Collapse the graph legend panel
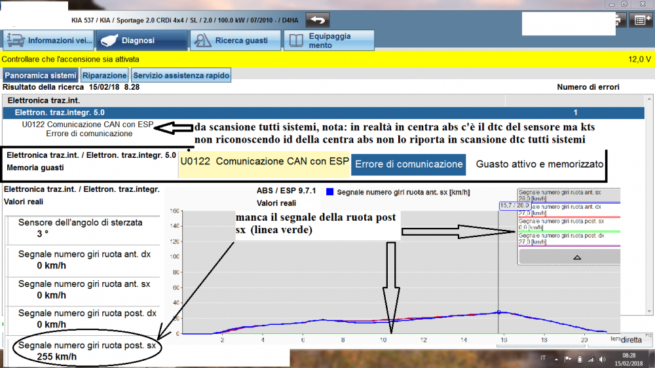 (x=577, y=258)
